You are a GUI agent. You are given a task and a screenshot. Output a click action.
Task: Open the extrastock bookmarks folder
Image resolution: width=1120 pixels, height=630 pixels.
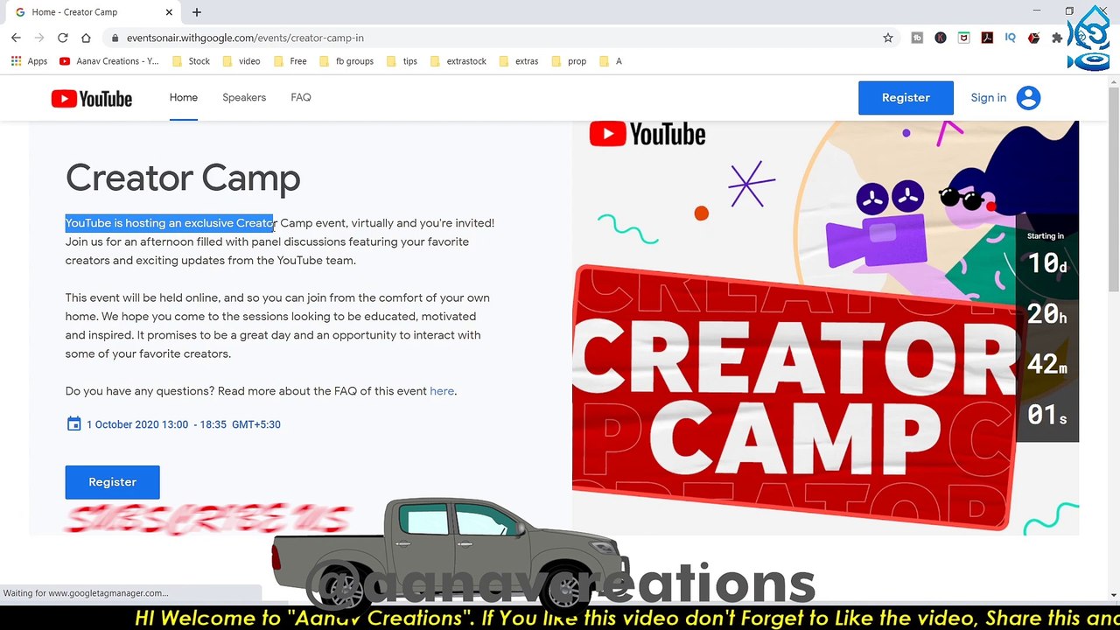coord(458,61)
